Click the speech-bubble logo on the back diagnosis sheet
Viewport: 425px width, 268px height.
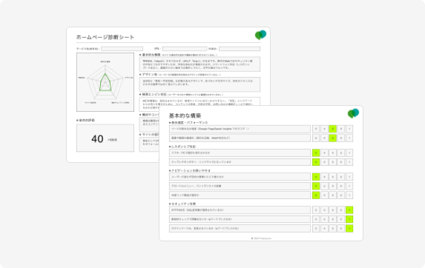coord(261,35)
